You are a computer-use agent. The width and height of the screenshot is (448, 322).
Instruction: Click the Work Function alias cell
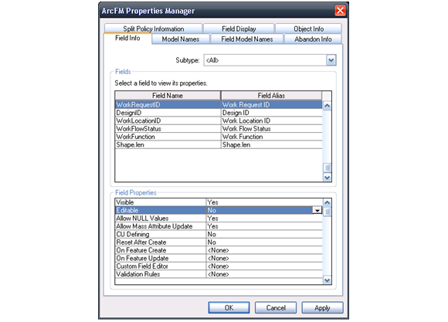click(x=272, y=137)
